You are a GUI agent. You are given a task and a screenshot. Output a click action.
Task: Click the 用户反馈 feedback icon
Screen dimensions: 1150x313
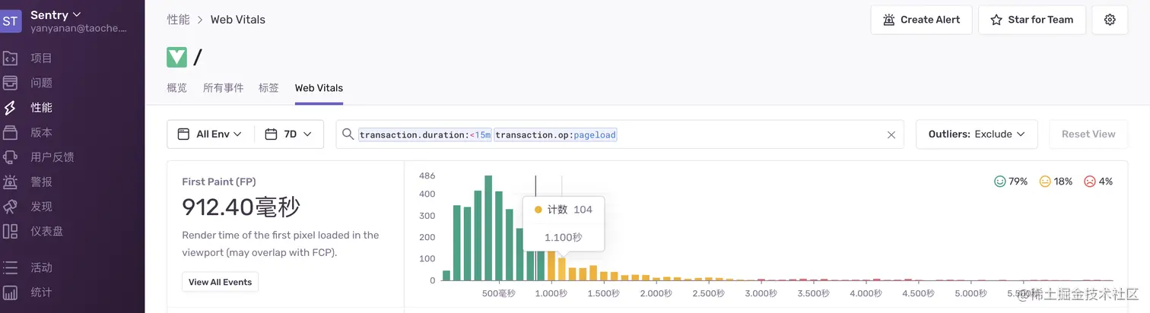[11, 157]
